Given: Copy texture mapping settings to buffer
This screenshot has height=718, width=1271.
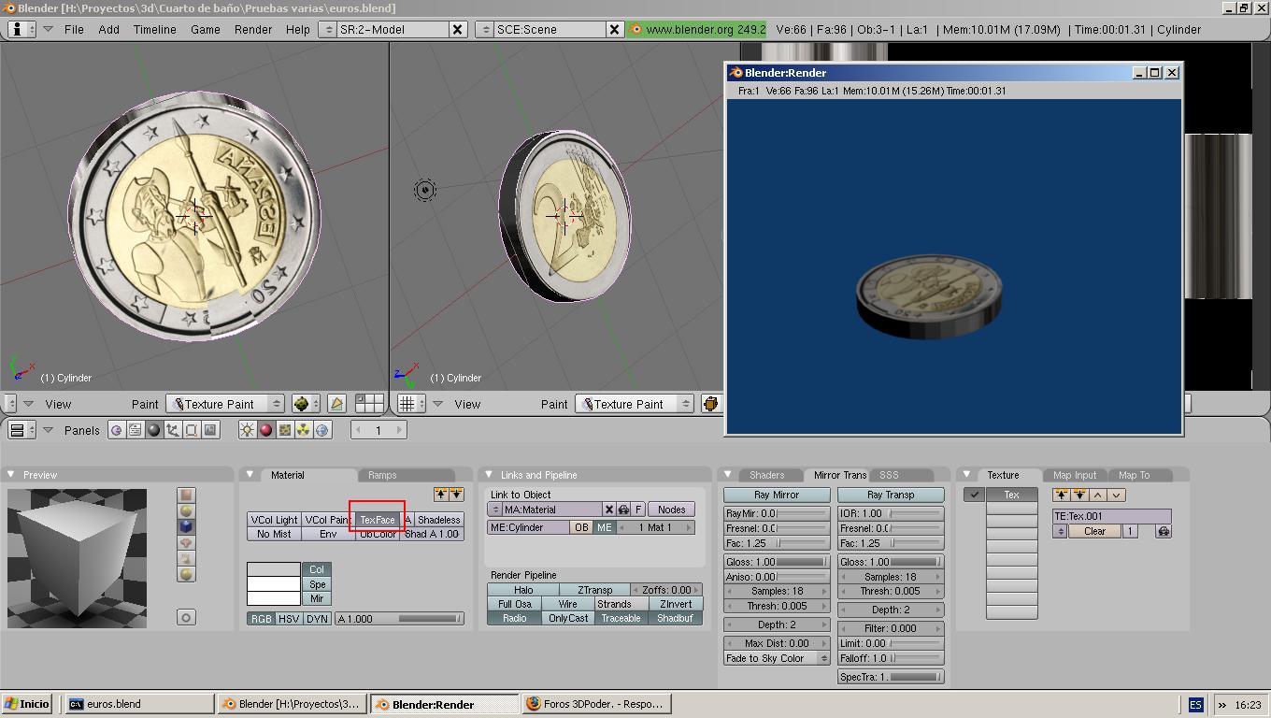Looking at the screenshot, I should tap(1062, 495).
